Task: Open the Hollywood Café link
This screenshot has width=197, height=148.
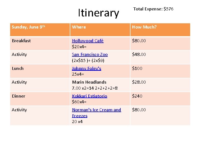Action: [x=88, y=41]
